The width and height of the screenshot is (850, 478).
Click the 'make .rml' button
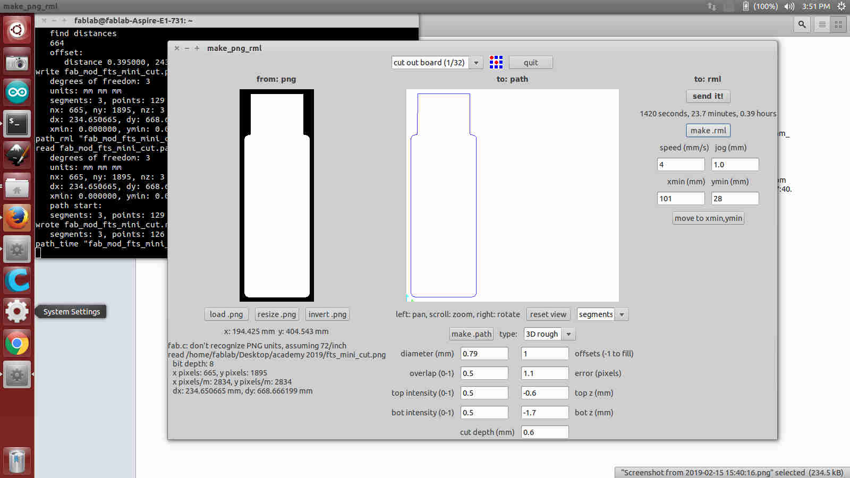pyautogui.click(x=708, y=131)
